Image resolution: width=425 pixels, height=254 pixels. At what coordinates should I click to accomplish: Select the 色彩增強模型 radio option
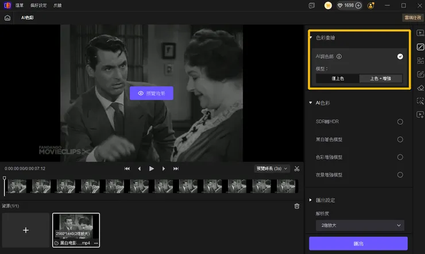[400, 157]
